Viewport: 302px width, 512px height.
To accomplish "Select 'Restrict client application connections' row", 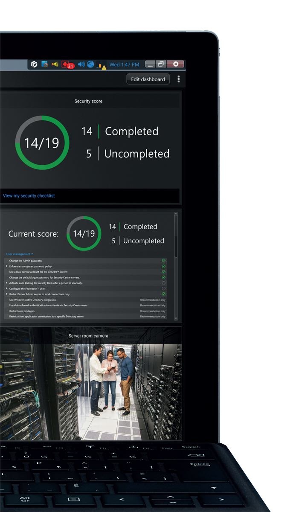I will (86, 317).
